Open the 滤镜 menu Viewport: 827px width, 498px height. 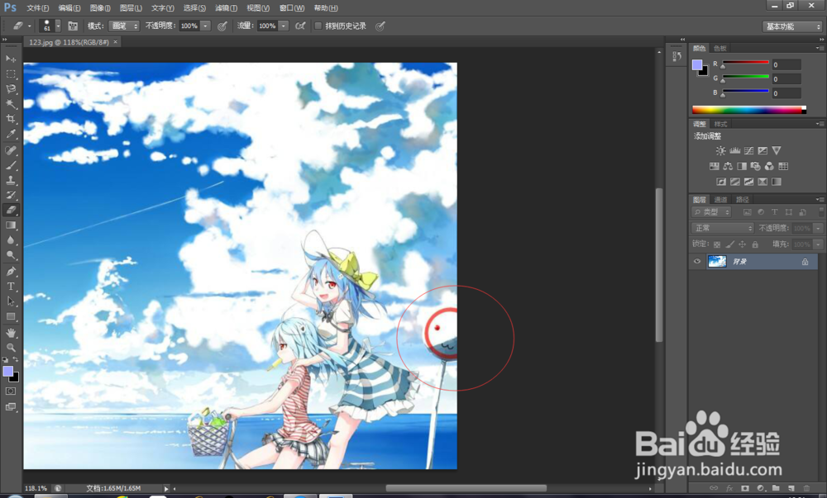point(226,8)
